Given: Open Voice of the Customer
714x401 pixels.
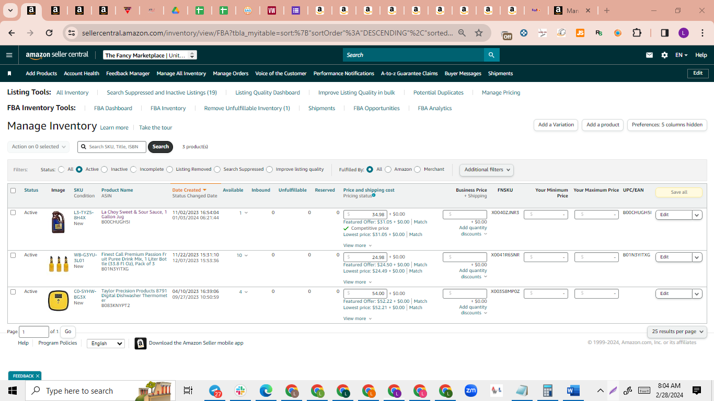Looking at the screenshot, I should coord(281,74).
